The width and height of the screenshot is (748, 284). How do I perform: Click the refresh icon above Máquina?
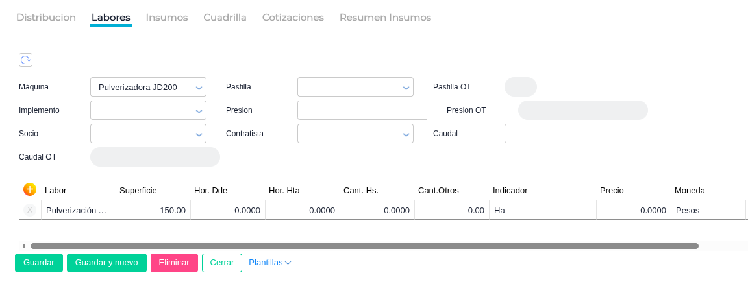click(x=25, y=60)
